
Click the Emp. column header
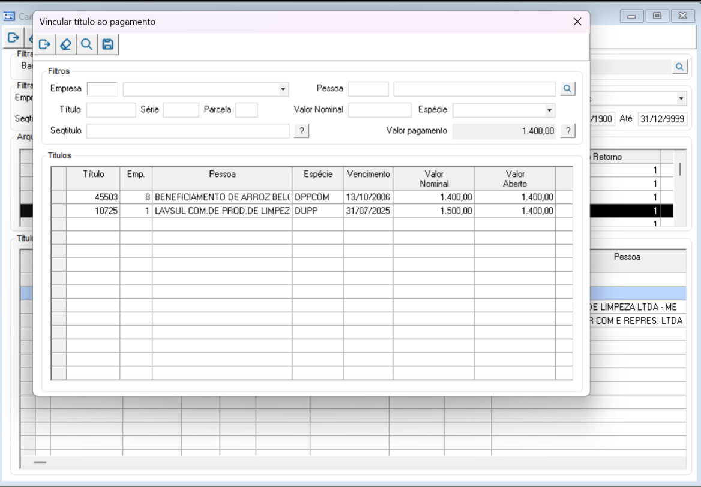136,179
